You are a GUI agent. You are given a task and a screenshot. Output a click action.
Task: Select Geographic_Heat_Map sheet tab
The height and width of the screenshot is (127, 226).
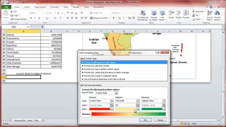[x=26, y=120]
